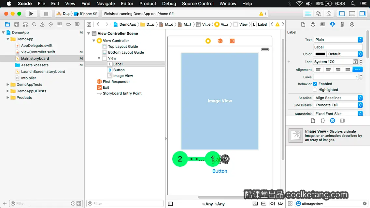This screenshot has width=370, height=208.
Task: Toggle the Debug area visibility
Action: 352,14
